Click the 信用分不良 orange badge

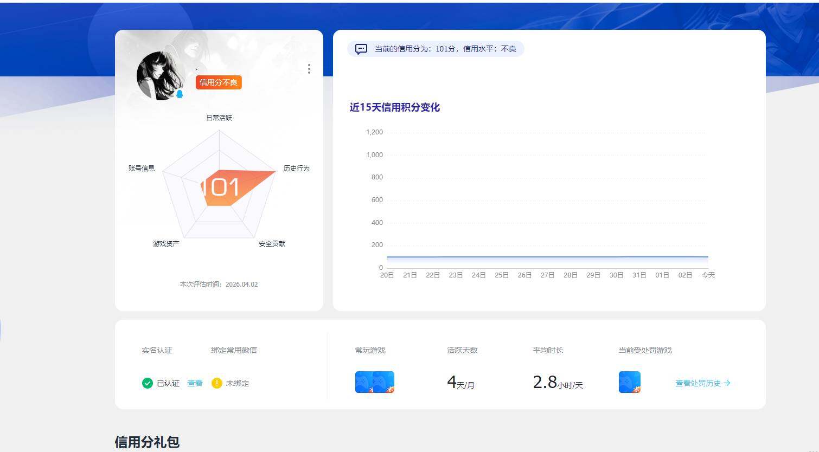tap(219, 82)
